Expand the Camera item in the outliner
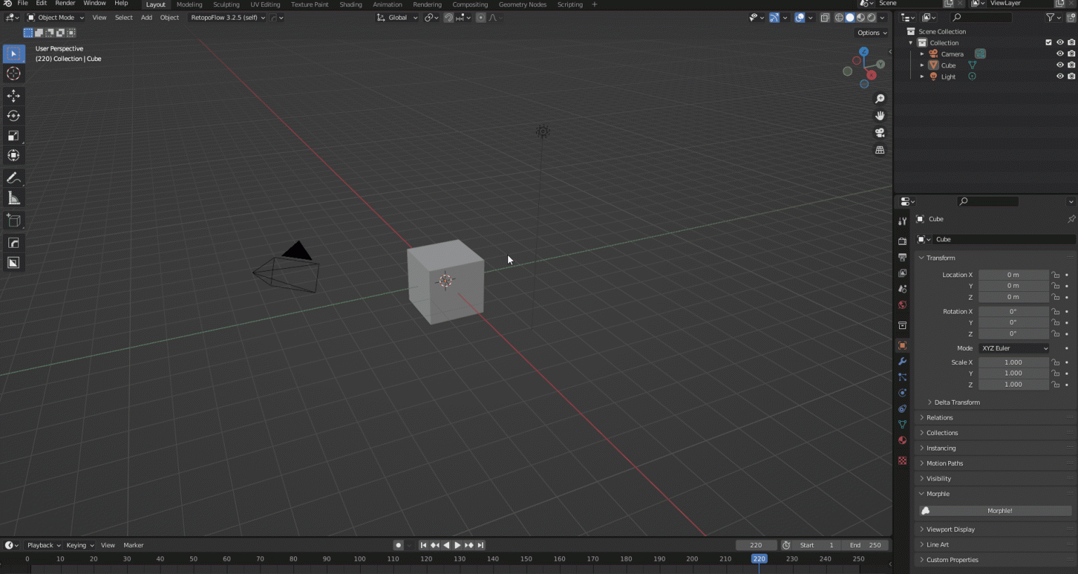The width and height of the screenshot is (1078, 574). tap(921, 53)
